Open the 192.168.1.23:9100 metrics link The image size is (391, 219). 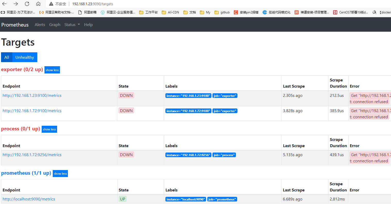[32, 95]
